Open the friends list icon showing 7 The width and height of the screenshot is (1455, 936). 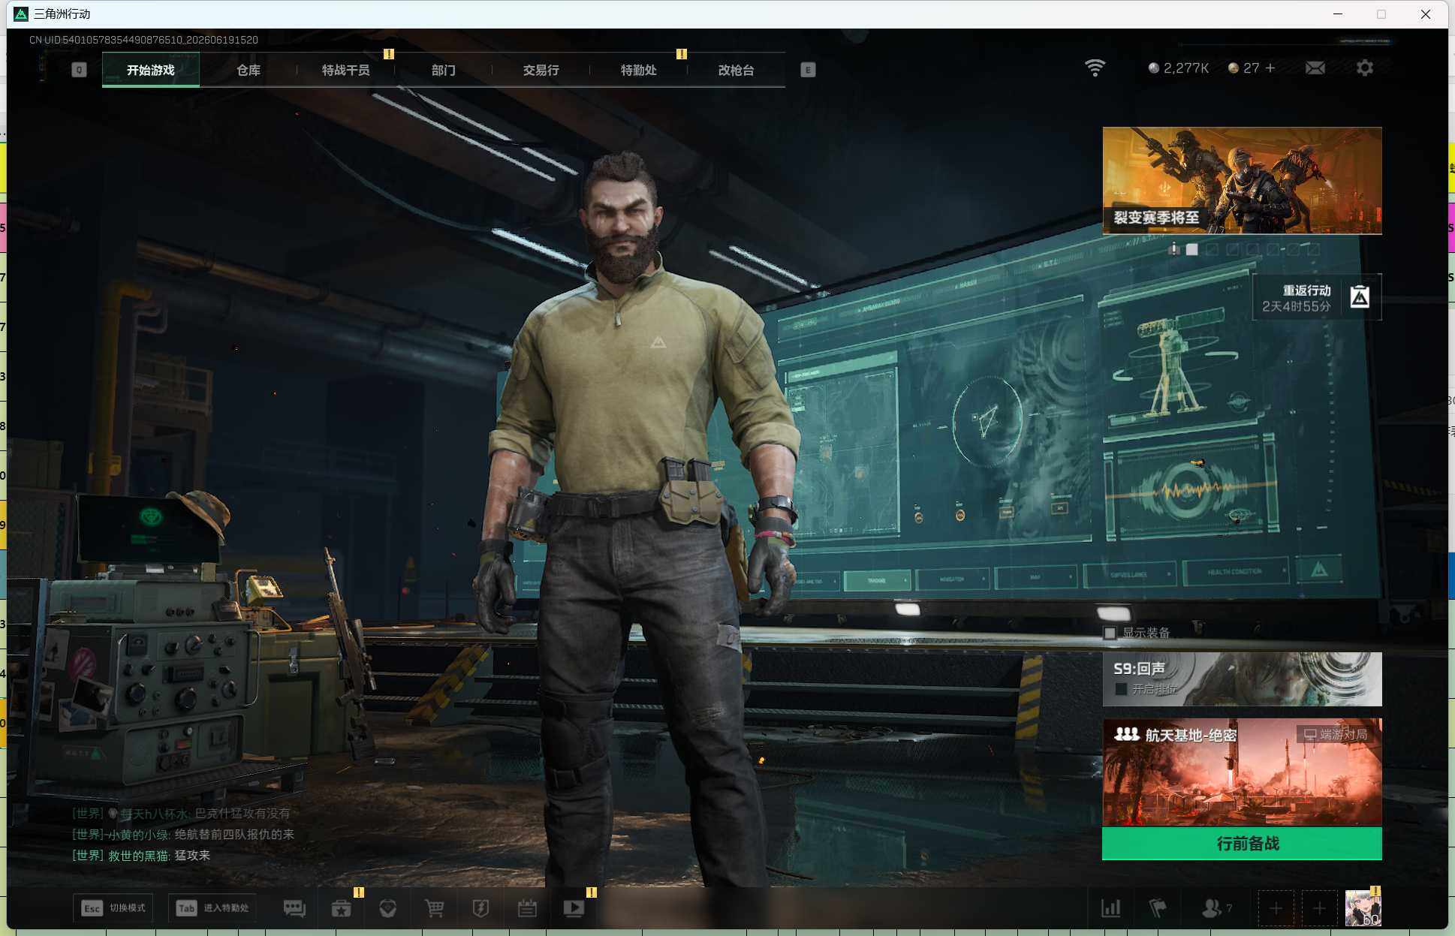coord(1216,908)
